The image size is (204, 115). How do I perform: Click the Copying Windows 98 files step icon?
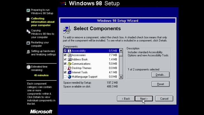pyautogui.click(x=28, y=31)
